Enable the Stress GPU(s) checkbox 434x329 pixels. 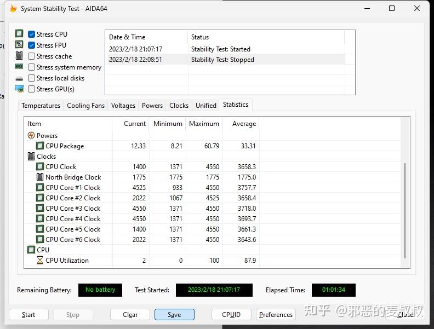pos(32,89)
